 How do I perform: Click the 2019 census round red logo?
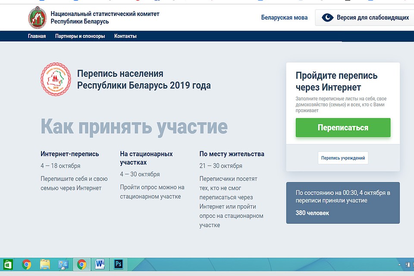(56, 79)
